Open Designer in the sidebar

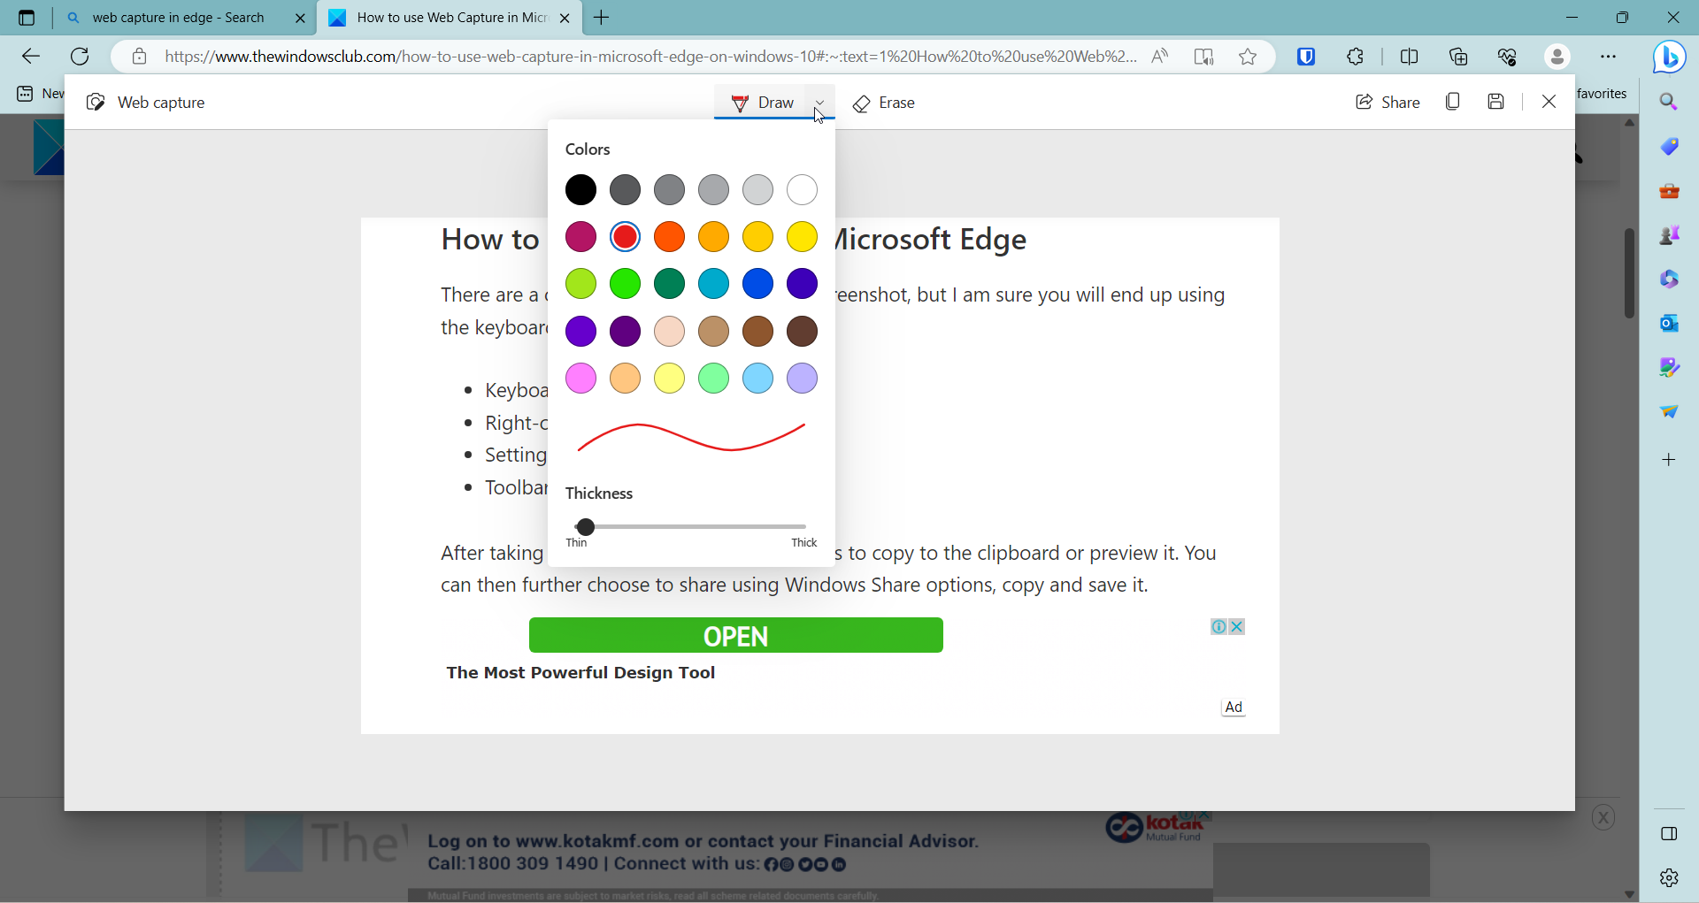1669,368
